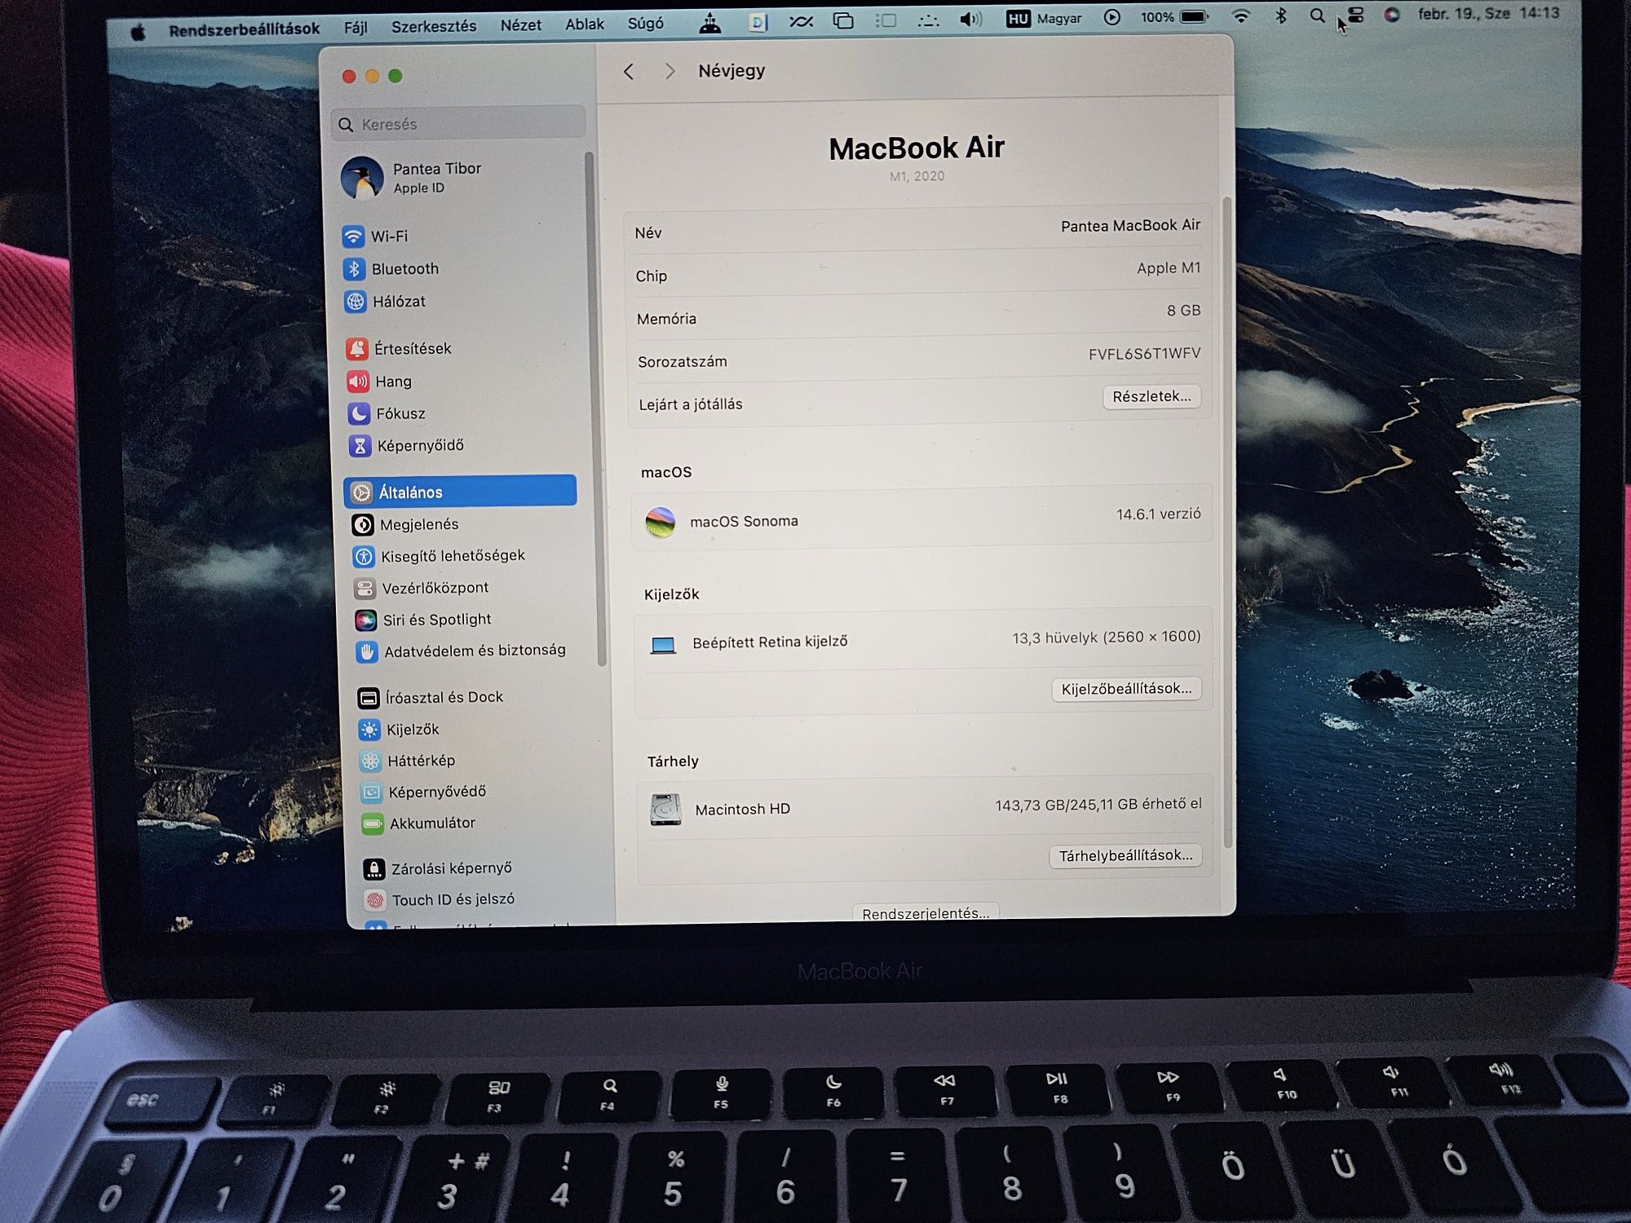The height and width of the screenshot is (1223, 1631).
Task: Open the HU Magyar input source menu
Action: (1044, 19)
